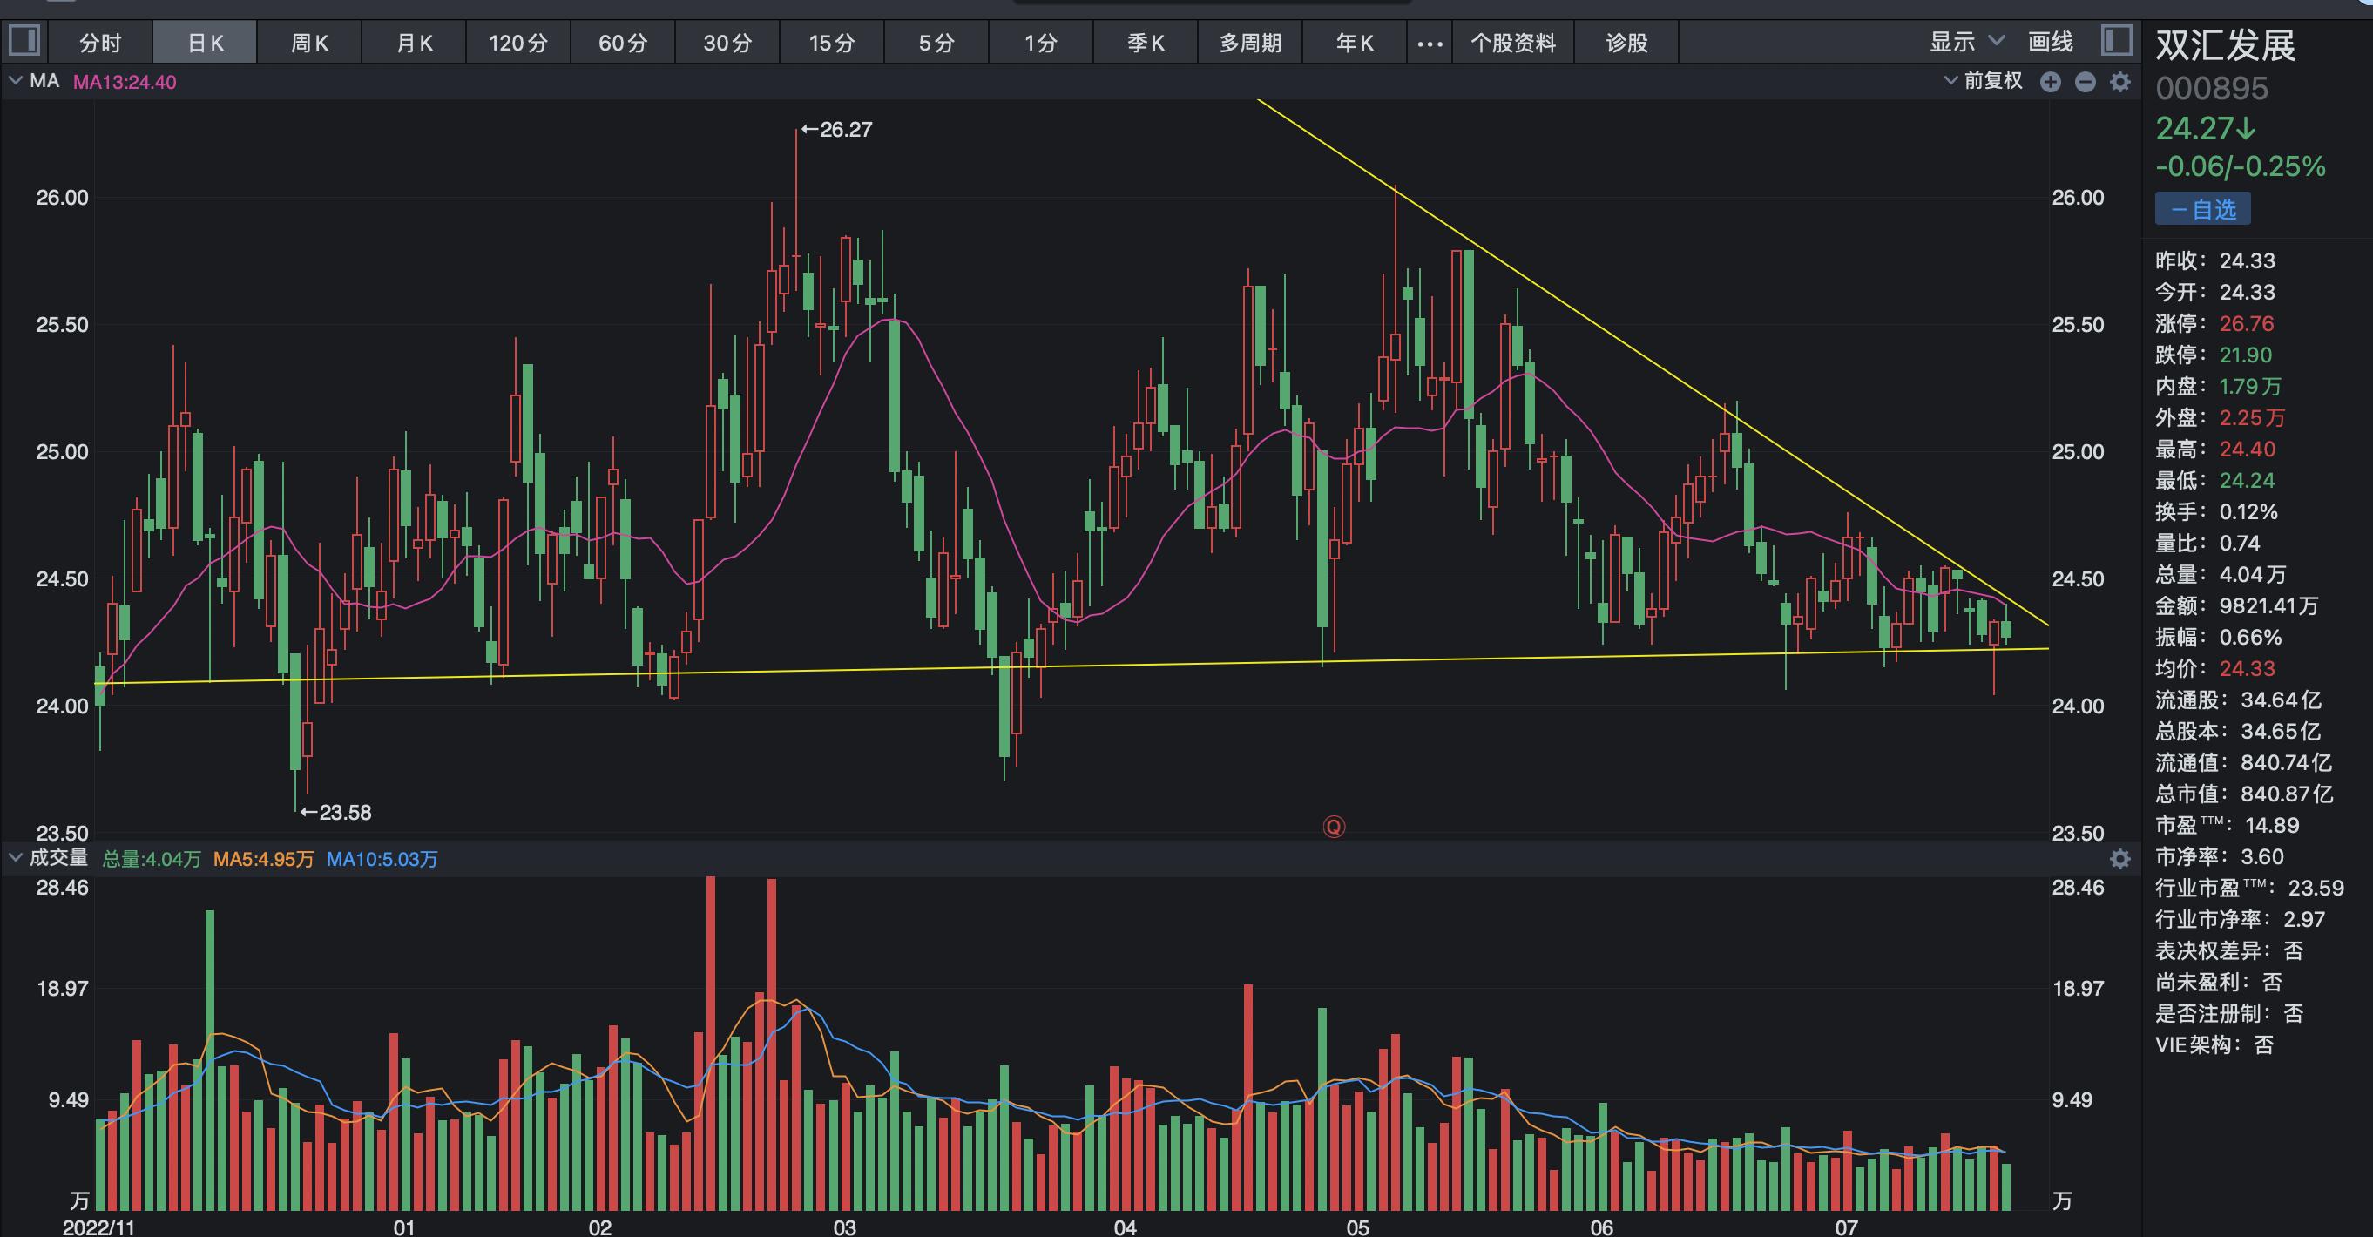
Task: Toggle 自选 watchlist button
Action: tap(2201, 209)
